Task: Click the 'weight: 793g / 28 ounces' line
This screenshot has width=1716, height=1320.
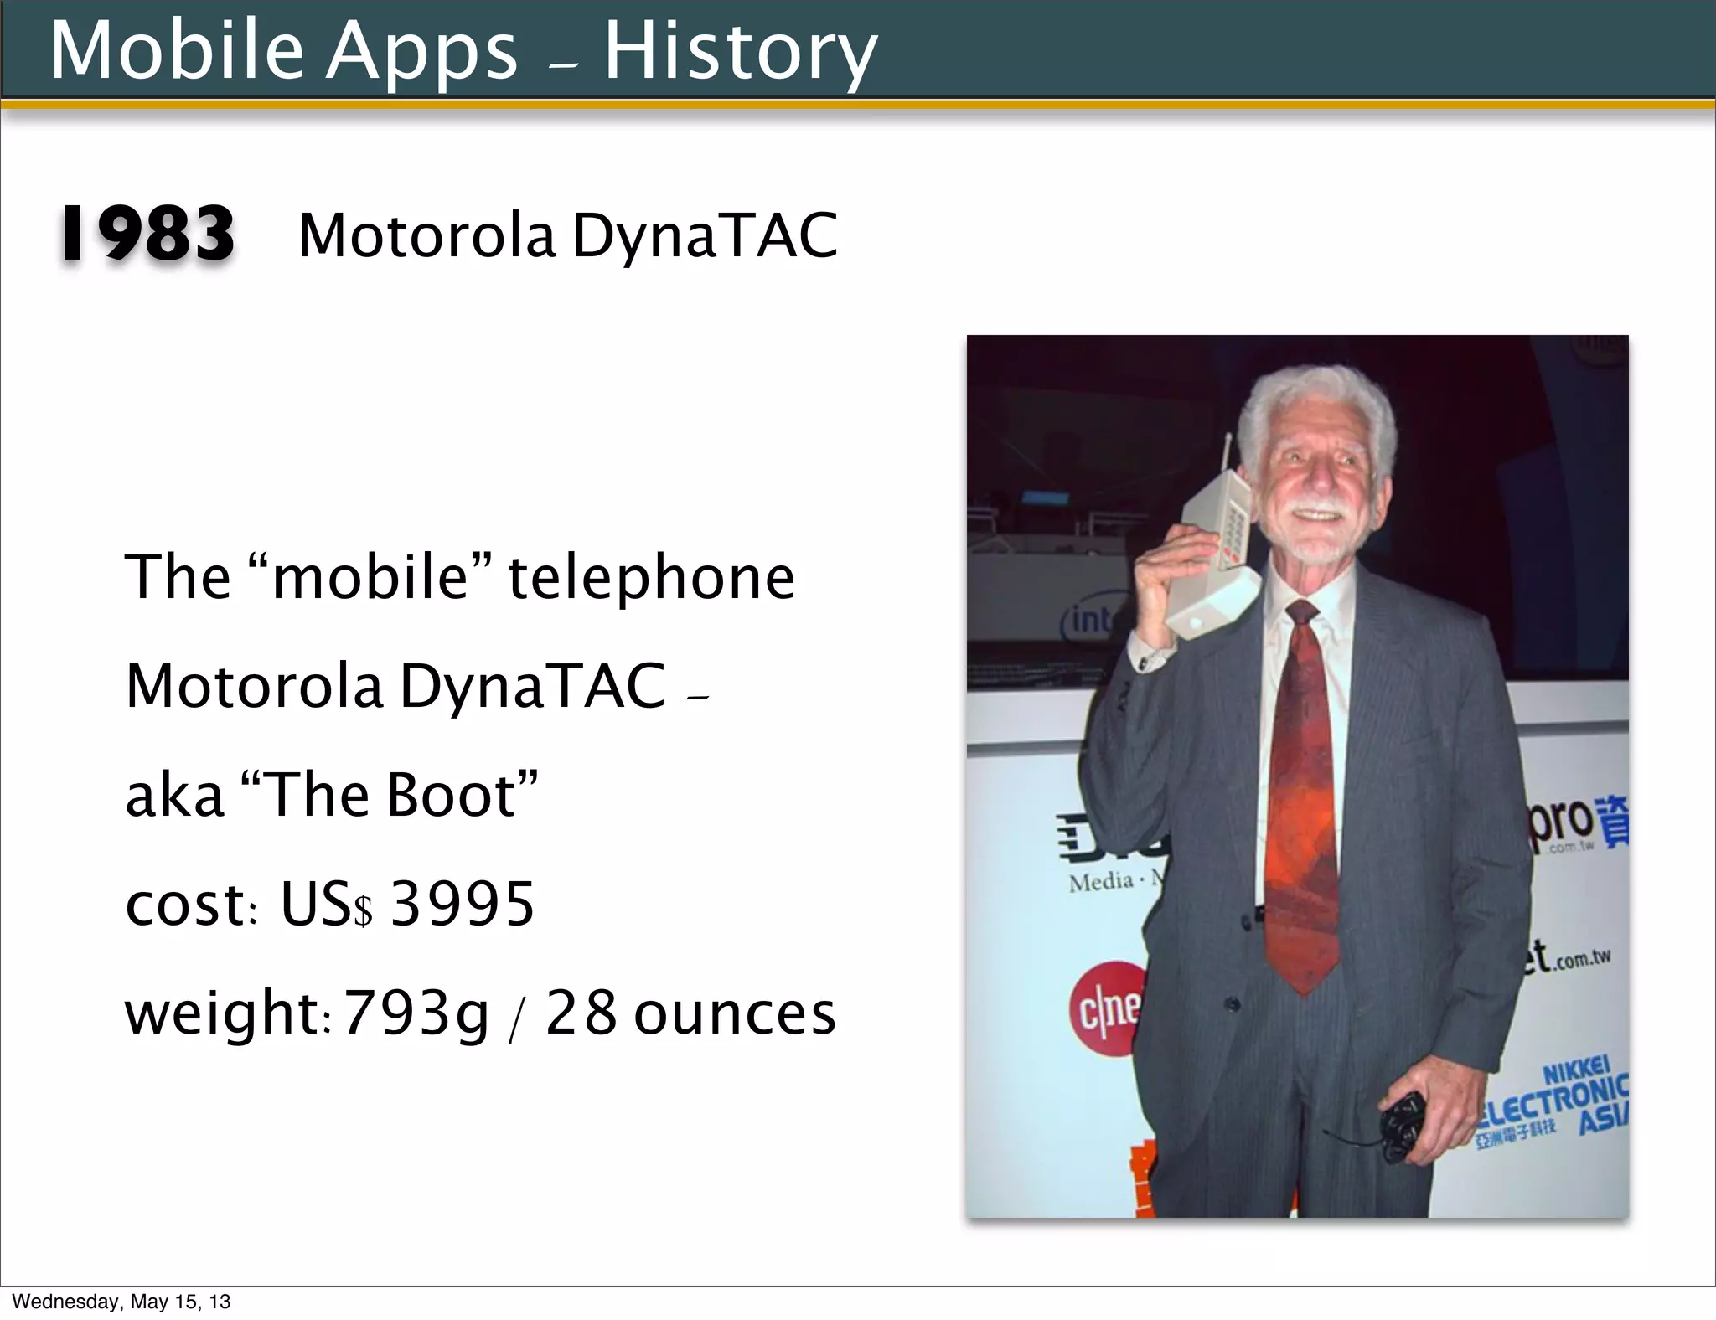Action: pyautogui.click(x=480, y=1013)
